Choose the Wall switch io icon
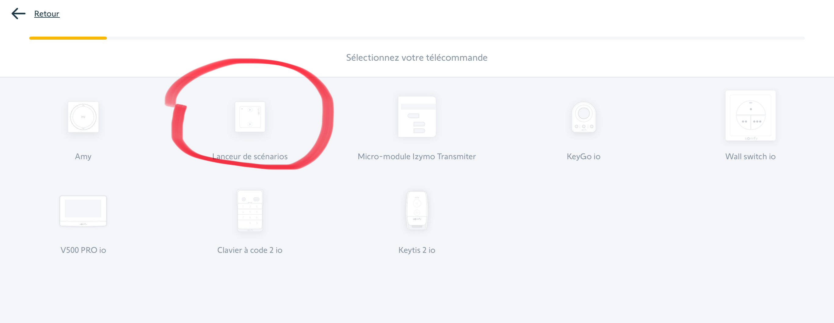The image size is (834, 323). click(750, 115)
